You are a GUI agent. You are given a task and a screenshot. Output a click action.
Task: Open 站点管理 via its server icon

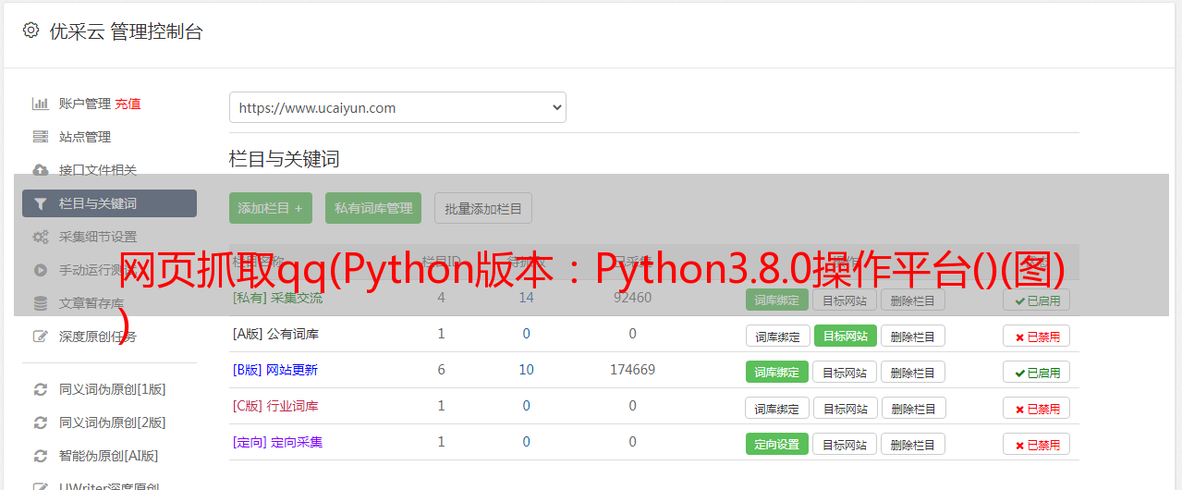pos(40,137)
